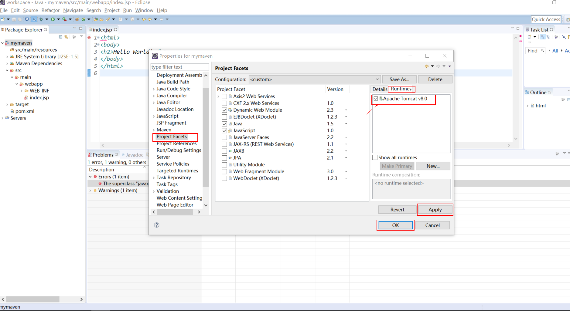570x311 pixels.
Task: Open Dynamic Web Module version dropdown
Action: coord(346,110)
